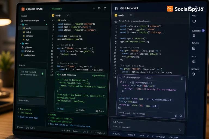This screenshot has height=139, width=209.
Task: Open task.js in the file tree
Action: click(27, 32)
